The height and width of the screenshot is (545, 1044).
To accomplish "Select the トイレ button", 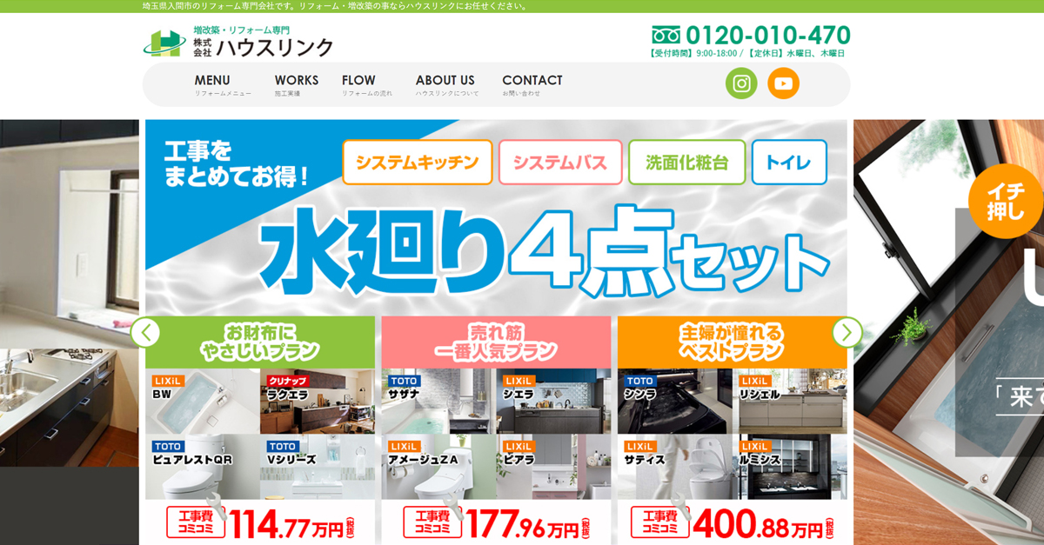I will point(789,163).
